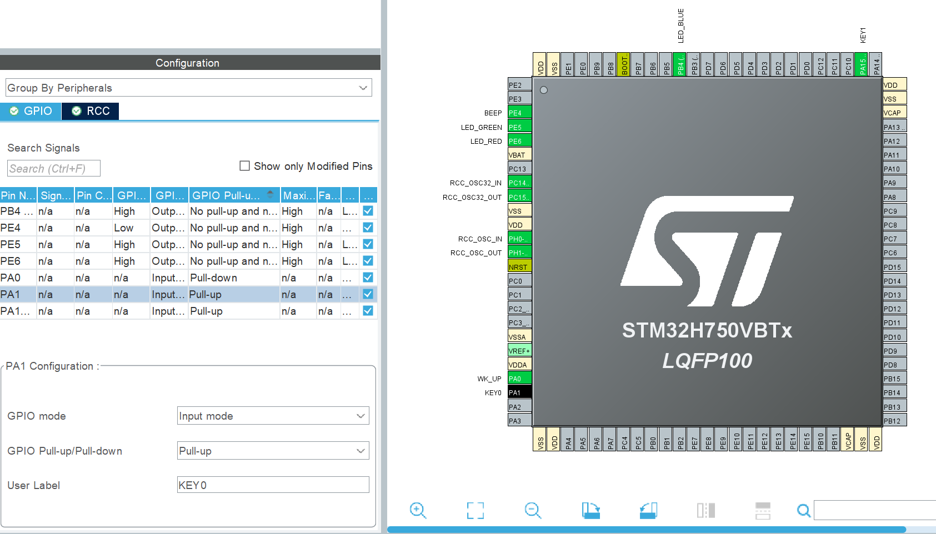Toggle the pinout layout view icon
Image resolution: width=936 pixels, height=534 pixels.
click(706, 510)
